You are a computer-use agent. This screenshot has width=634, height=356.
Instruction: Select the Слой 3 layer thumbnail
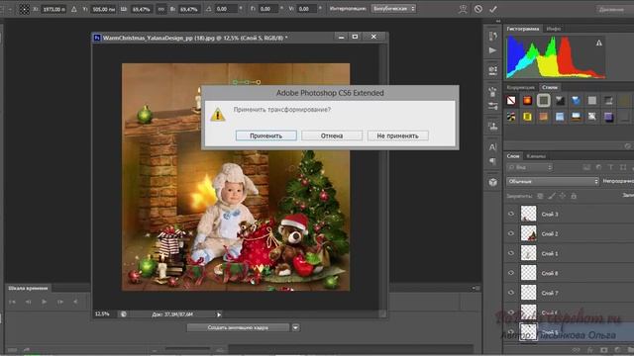coord(528,214)
